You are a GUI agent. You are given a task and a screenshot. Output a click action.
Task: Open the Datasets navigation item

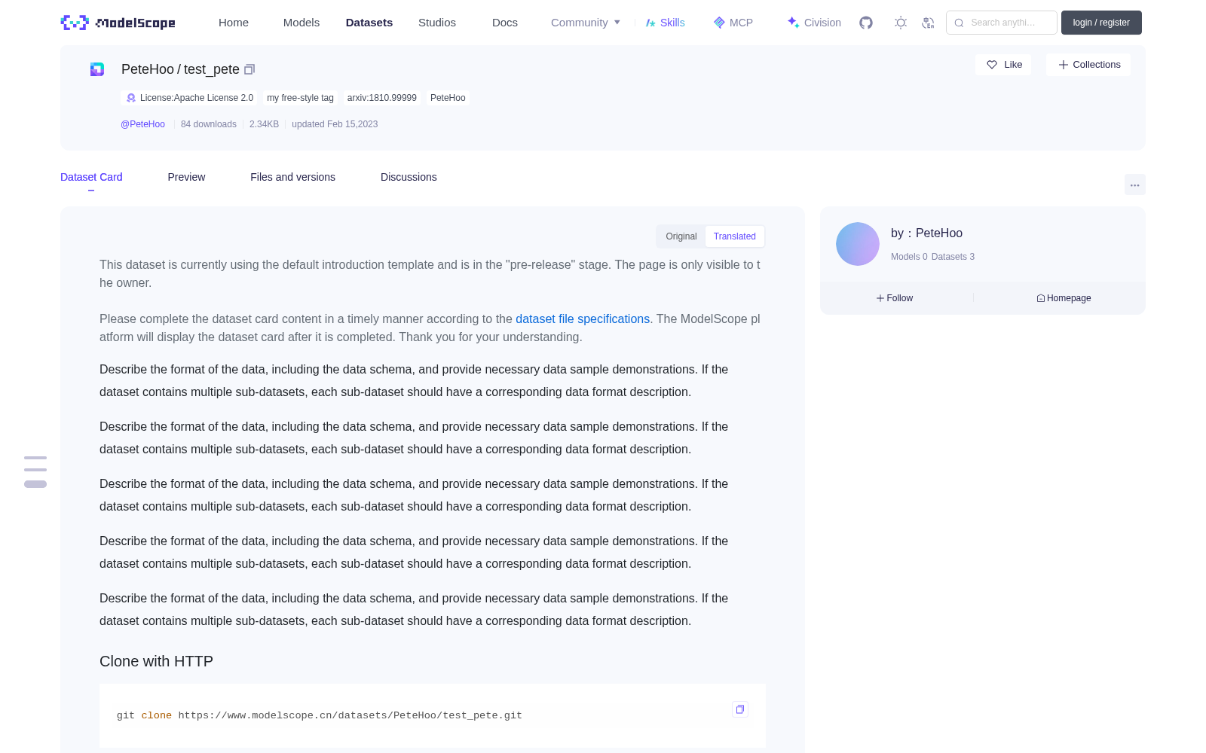tap(369, 23)
